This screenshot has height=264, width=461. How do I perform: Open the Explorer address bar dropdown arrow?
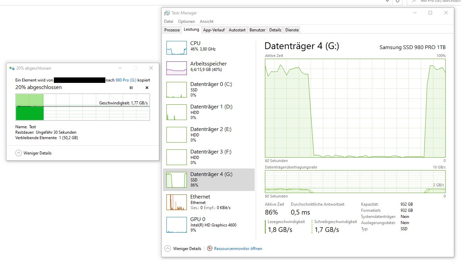coord(387,1)
